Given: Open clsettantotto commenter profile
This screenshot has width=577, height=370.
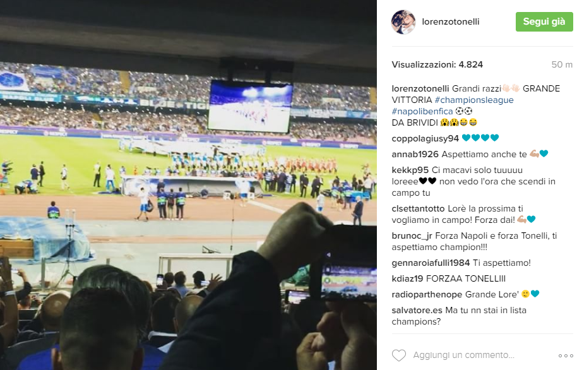Looking at the screenshot, I should tap(418, 208).
